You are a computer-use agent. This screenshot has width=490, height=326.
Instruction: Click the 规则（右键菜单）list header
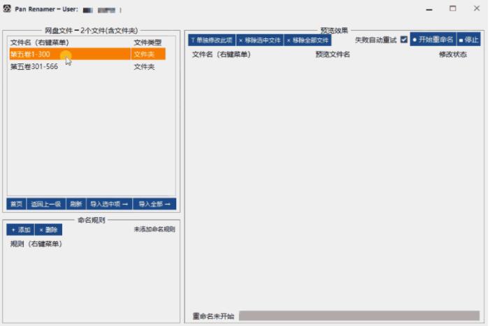coord(36,244)
